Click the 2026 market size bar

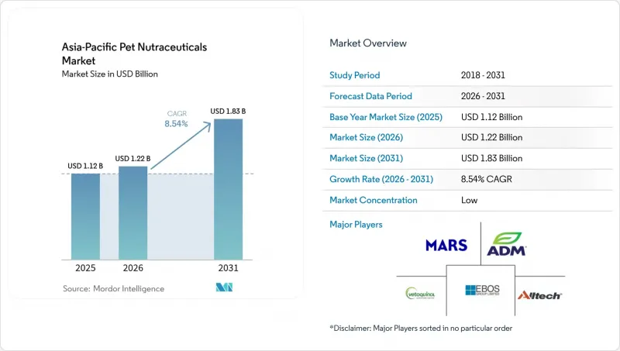[x=133, y=213]
